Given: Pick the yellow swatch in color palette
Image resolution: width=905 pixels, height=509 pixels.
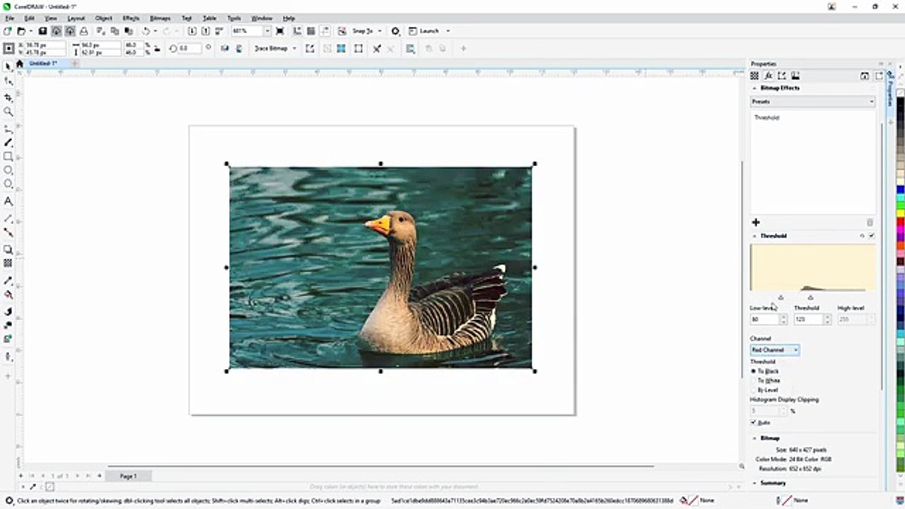Looking at the screenshot, I should [x=901, y=214].
